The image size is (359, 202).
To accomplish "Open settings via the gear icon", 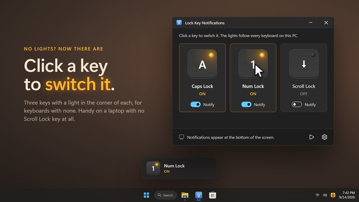I will click(325, 137).
